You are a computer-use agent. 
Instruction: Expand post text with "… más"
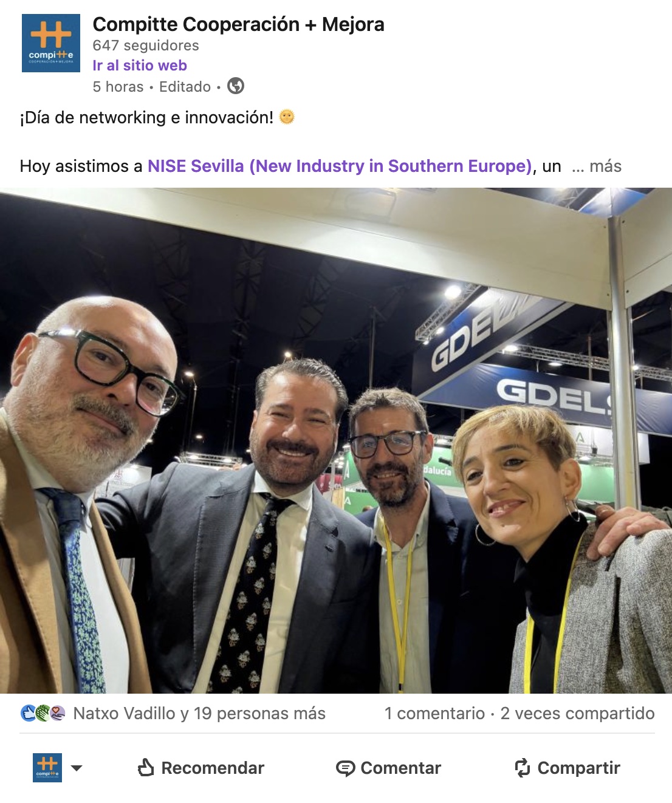coord(597,166)
